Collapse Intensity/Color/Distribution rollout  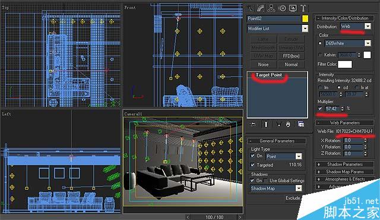tap(344, 18)
